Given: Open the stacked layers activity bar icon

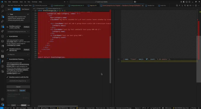Looking at the screenshot, I should (x=2, y=41).
